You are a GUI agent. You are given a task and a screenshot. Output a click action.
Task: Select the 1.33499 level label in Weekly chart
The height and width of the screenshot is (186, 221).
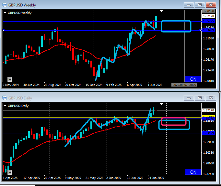coord(209,30)
